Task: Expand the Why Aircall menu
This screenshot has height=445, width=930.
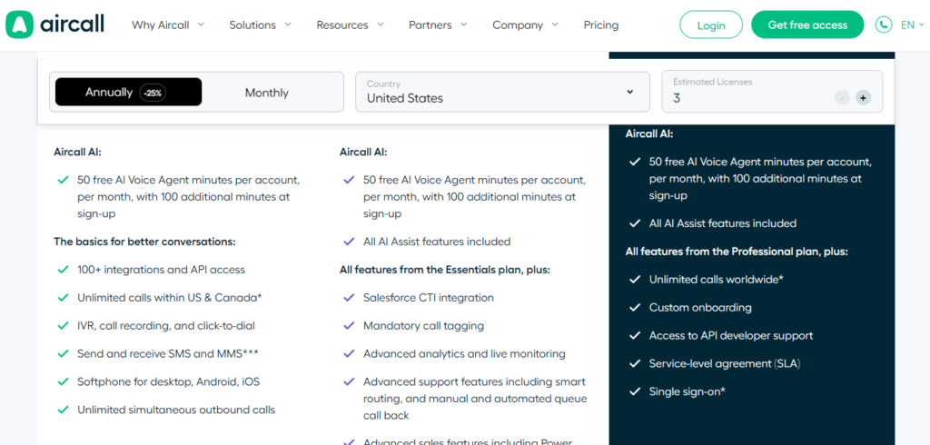Action: click(x=168, y=25)
